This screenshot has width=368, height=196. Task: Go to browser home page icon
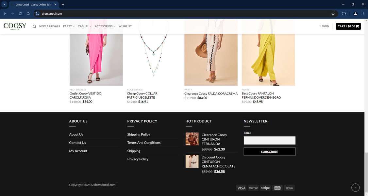click(28, 14)
